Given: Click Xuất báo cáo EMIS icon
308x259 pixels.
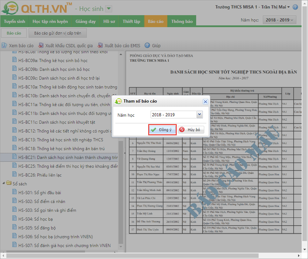Looking at the screenshot, I should pos(100,45).
